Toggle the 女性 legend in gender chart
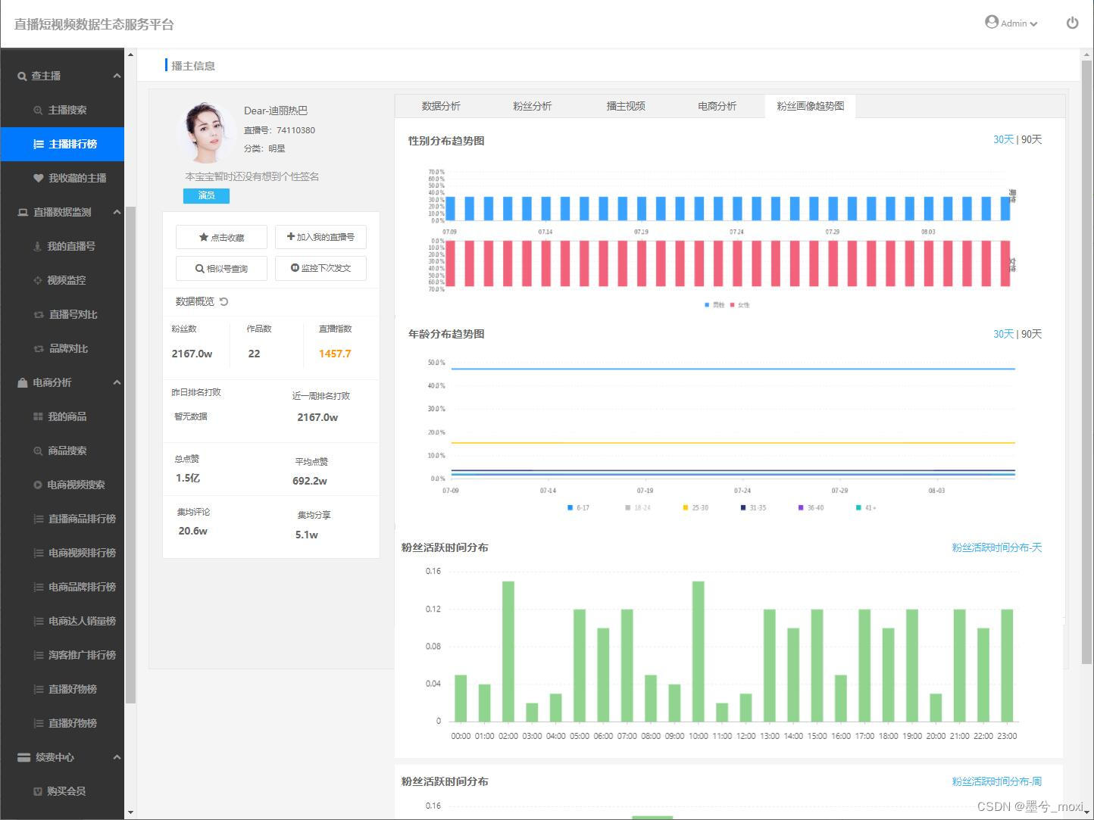This screenshot has height=820, width=1094. [739, 304]
